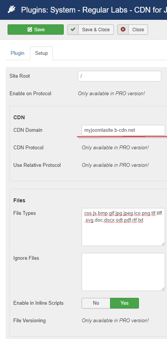Screen dimensions: 167x339
Task: Click inside the File Types text area
Action: tap(123, 227)
